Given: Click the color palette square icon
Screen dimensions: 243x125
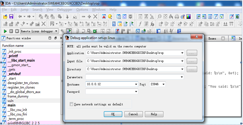Looking at the screenshot, I should (188, 16).
